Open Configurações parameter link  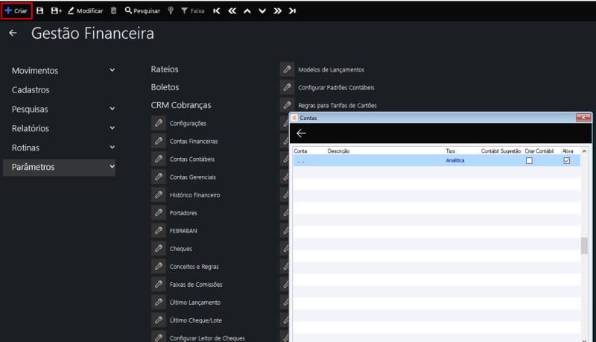point(188,124)
